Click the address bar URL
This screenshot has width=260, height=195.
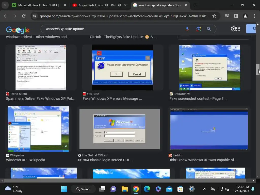tap(124, 16)
